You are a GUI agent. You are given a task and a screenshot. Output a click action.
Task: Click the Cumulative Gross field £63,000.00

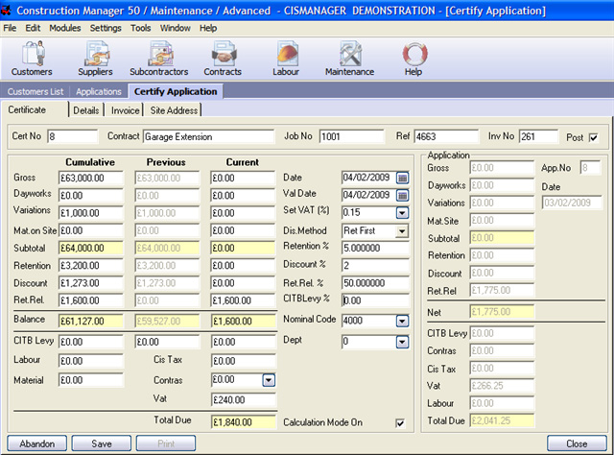(91, 178)
